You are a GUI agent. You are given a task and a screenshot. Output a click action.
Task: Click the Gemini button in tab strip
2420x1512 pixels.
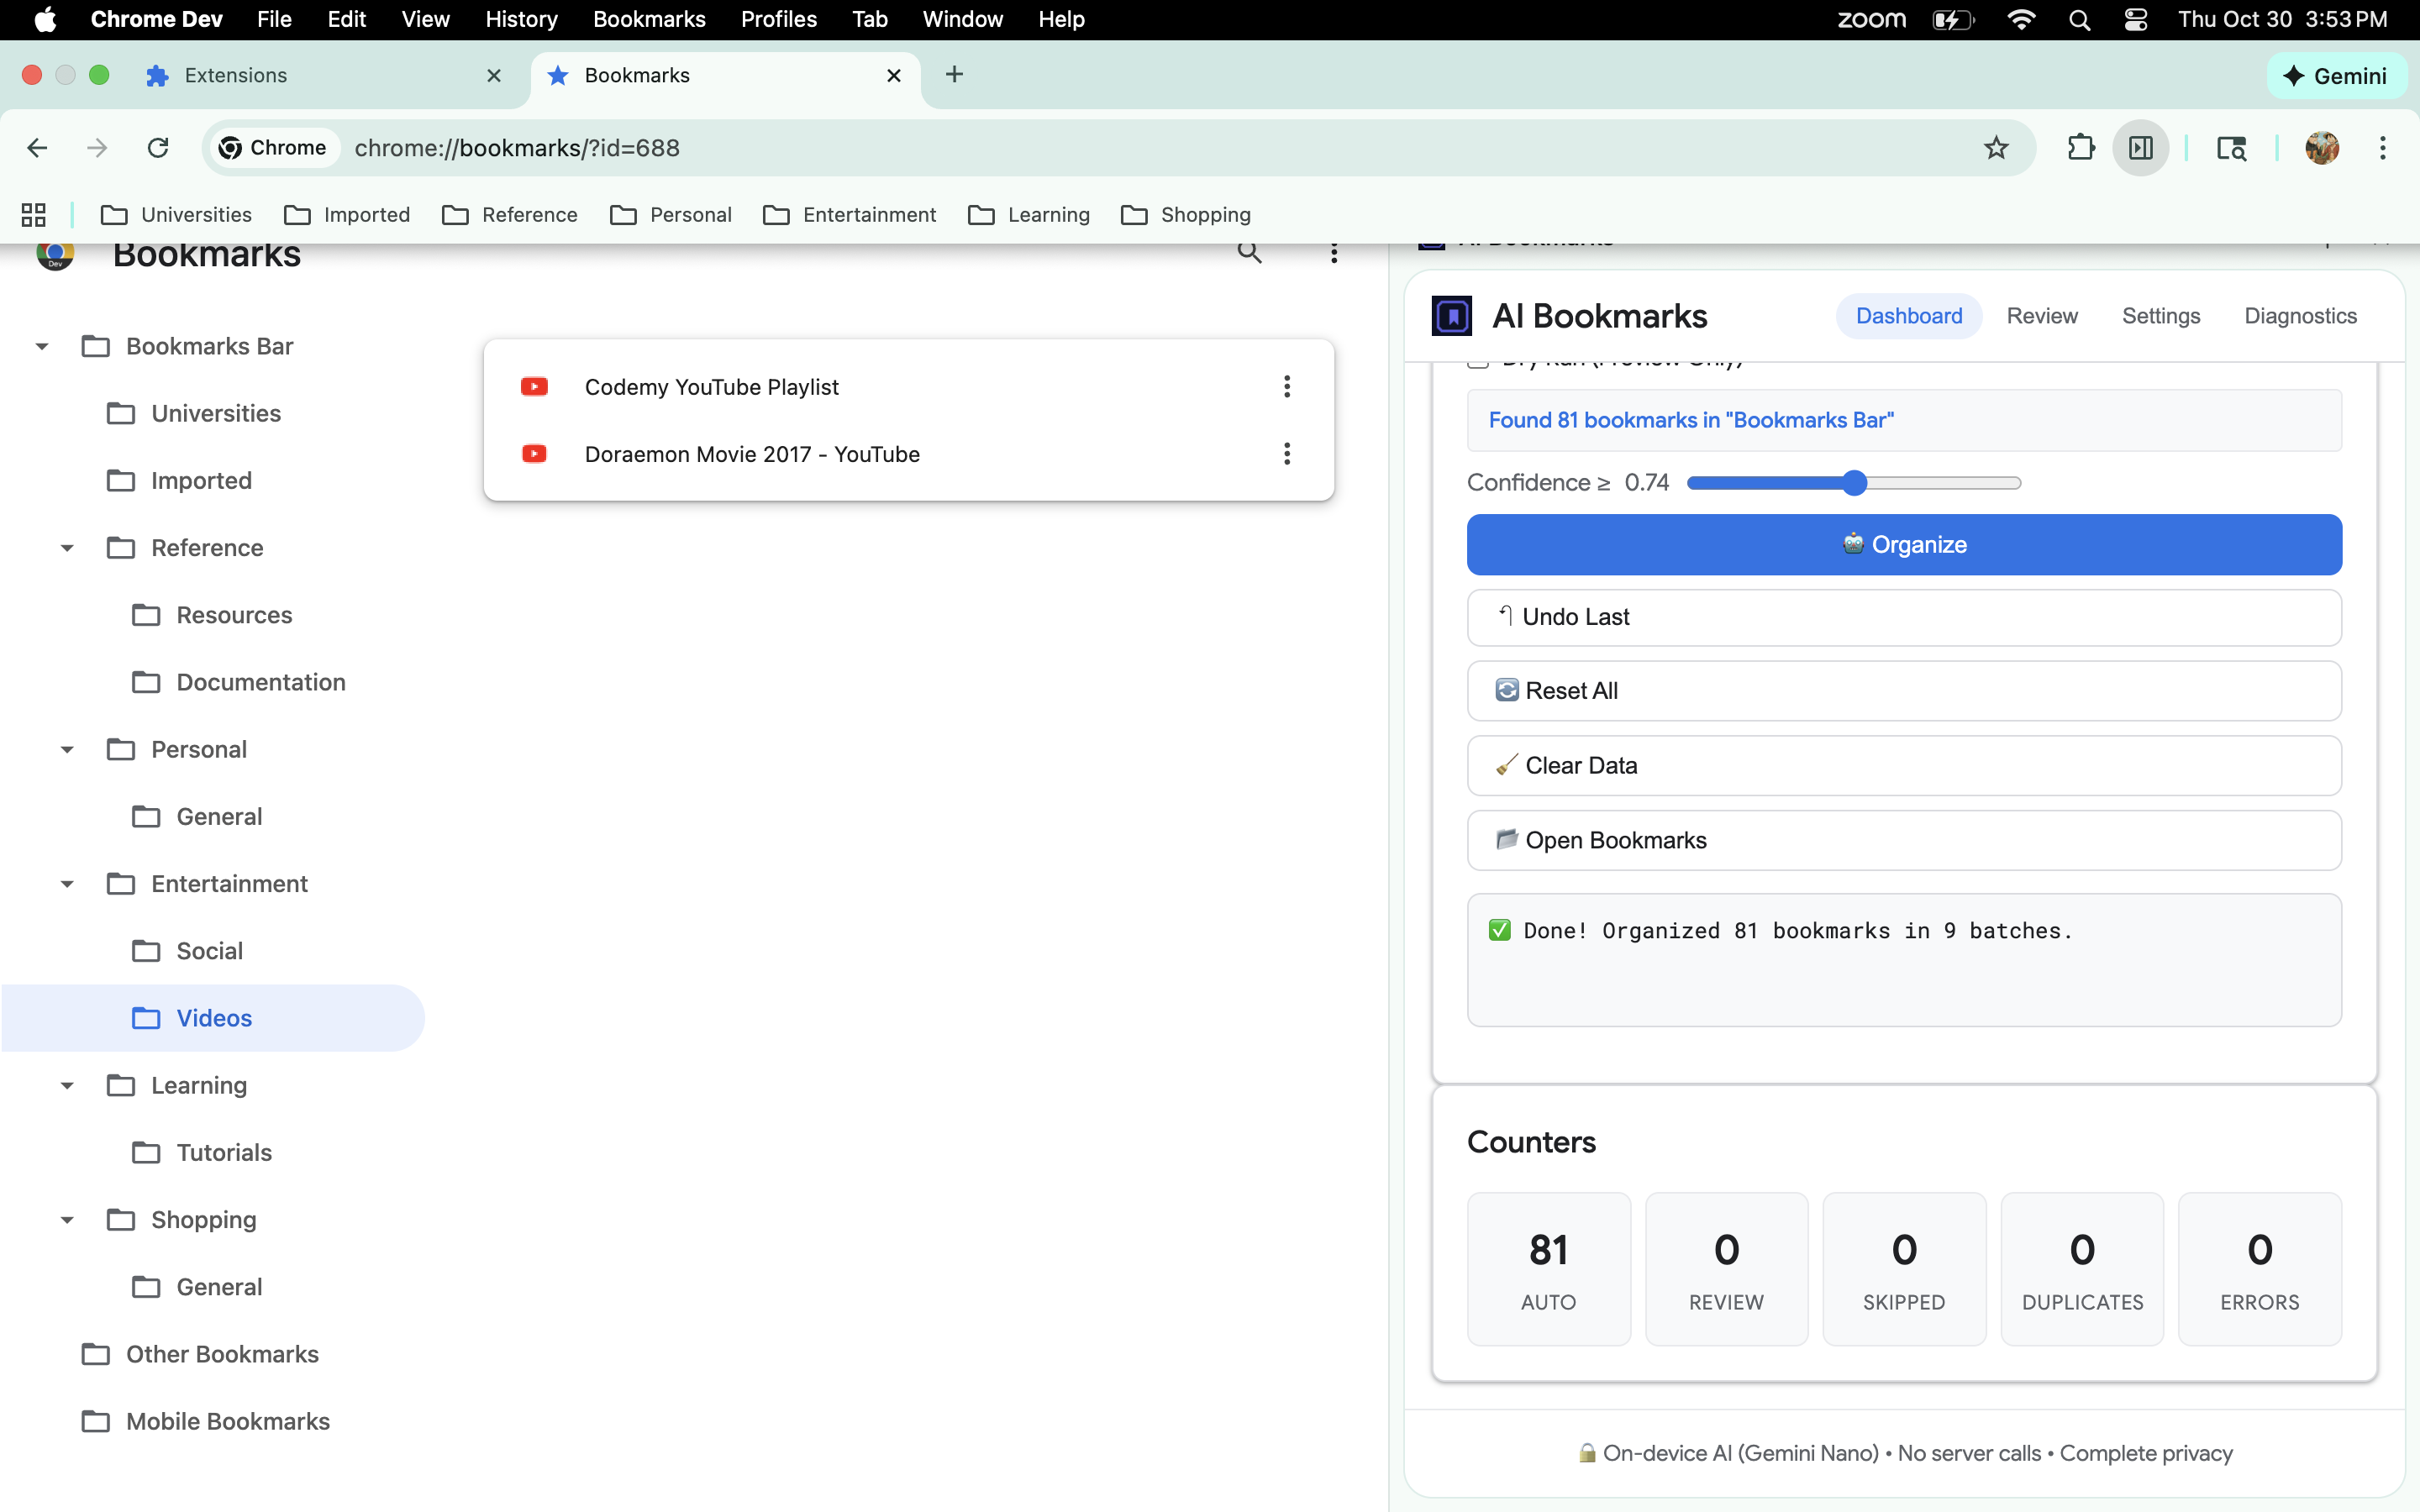[x=2336, y=76]
